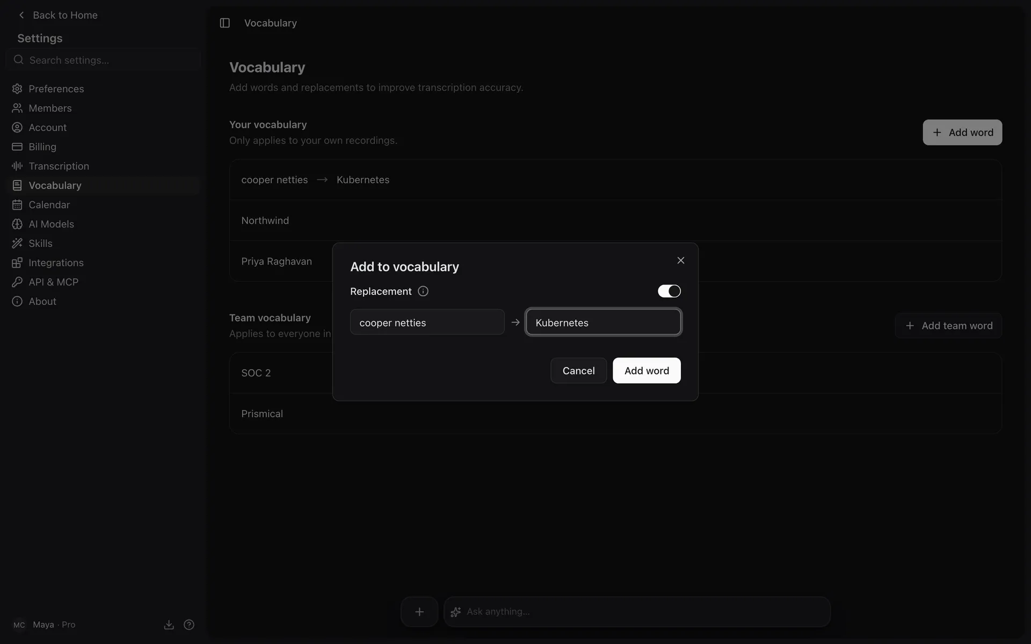This screenshot has height=644, width=1031.
Task: Click the About info icon in sidebar
Action: tap(17, 301)
